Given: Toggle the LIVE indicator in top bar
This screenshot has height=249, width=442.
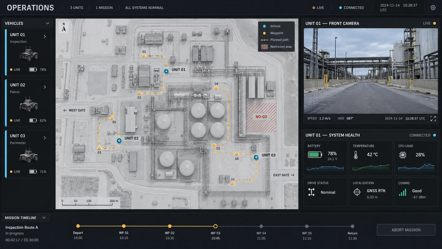Looking at the screenshot, I should 318,8.
